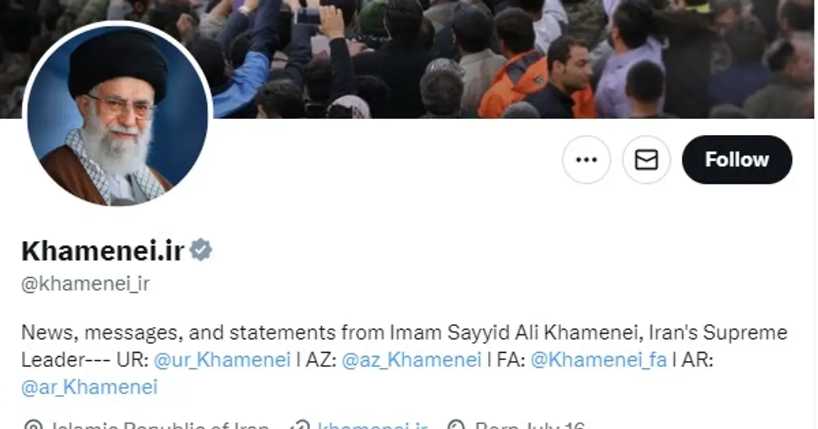Viewport: 818px width, 429px height.
Task: Click the location pin icon
Action: [31, 426]
